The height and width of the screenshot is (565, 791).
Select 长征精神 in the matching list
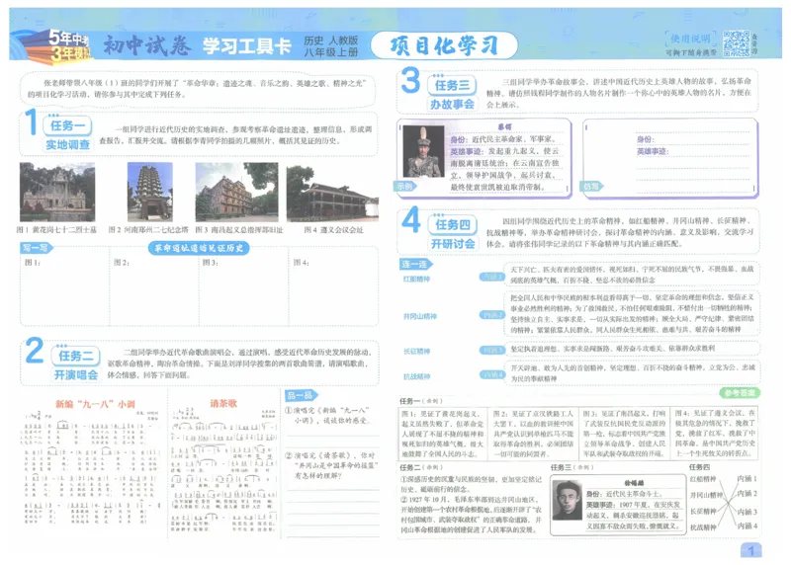click(x=416, y=352)
